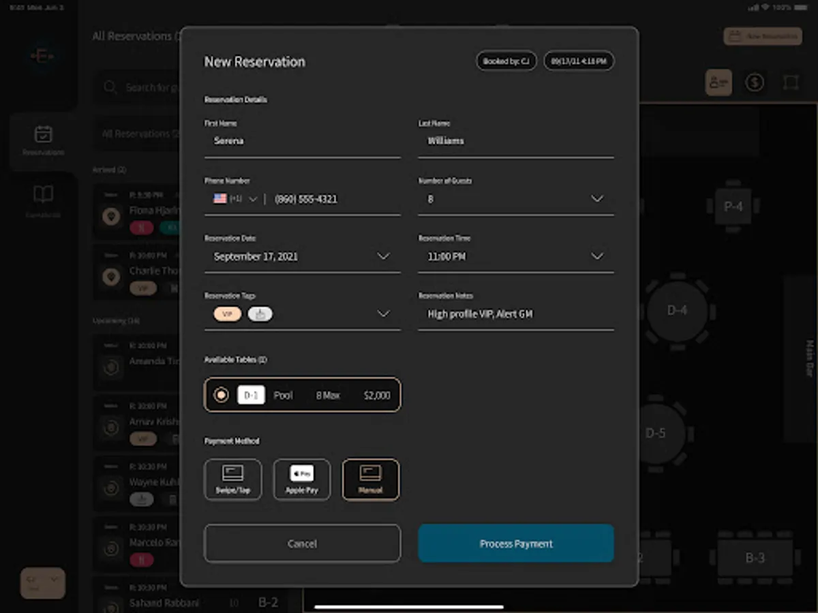Expand the Reservation Tags dropdown arrow
818x613 pixels.
384,314
